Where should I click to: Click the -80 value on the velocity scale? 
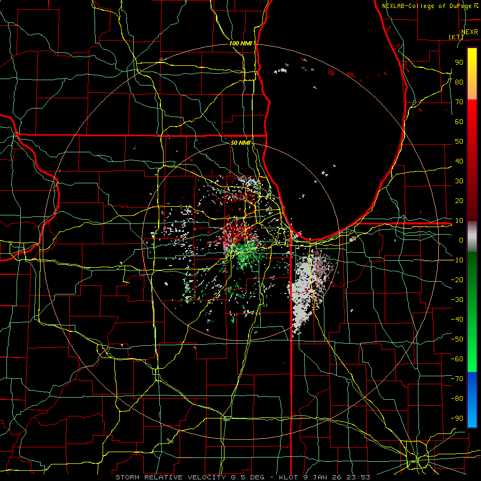pyautogui.click(x=457, y=399)
